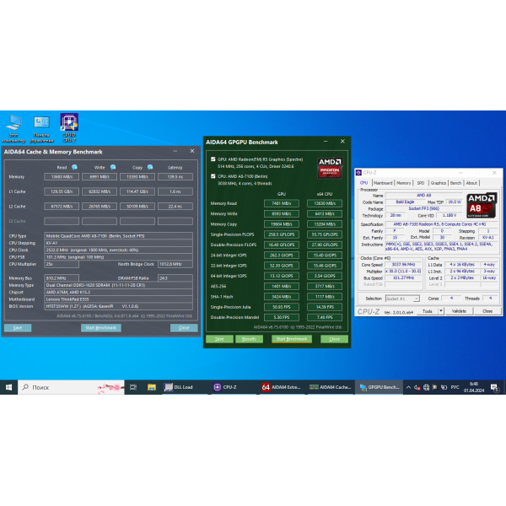Image resolution: width=506 pixels, height=506 pixels.
Task: Open the Windows Start menu
Action: click(x=8, y=387)
